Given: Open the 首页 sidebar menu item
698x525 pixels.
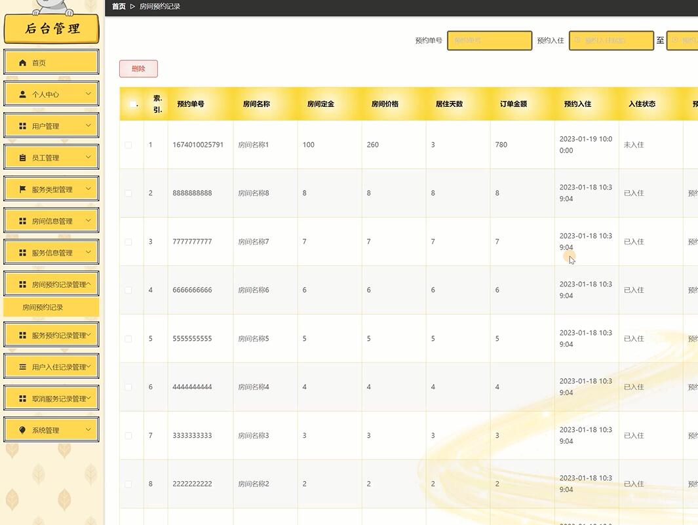Looking at the screenshot, I should (51, 62).
